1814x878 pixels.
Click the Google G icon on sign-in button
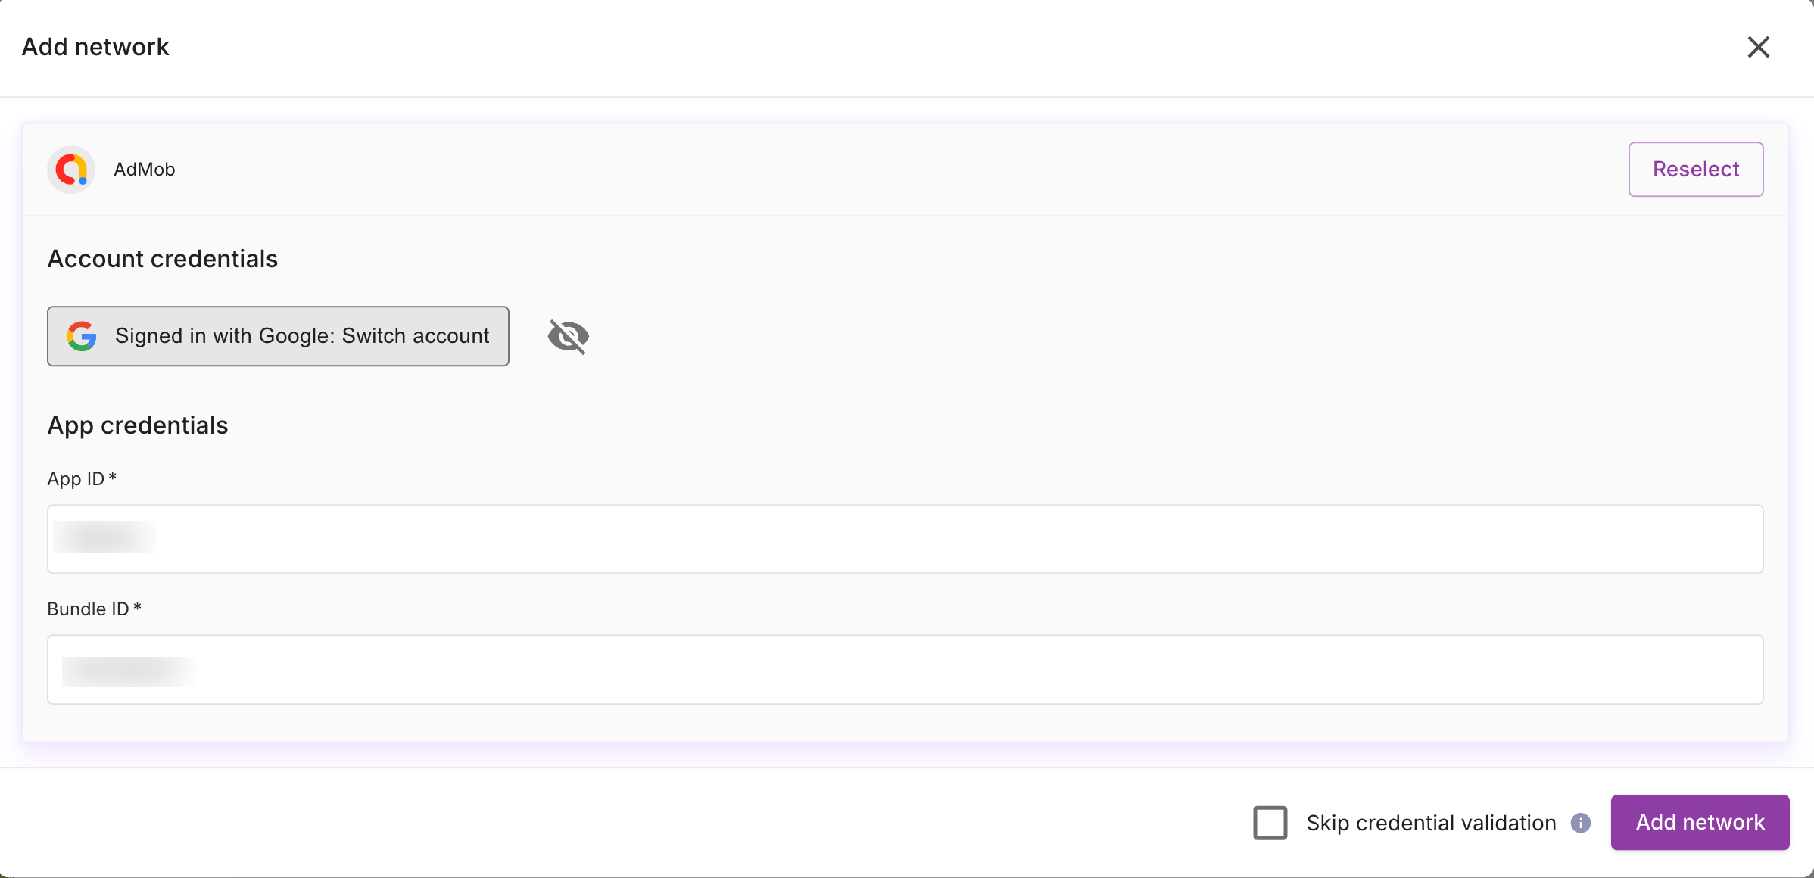(x=83, y=336)
